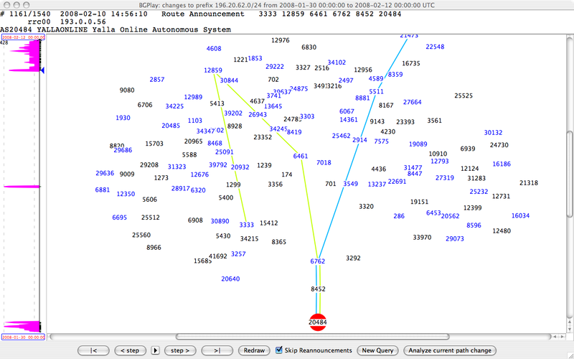
Task: Click the end date field 2008-02-12
Action: [x=23, y=37]
